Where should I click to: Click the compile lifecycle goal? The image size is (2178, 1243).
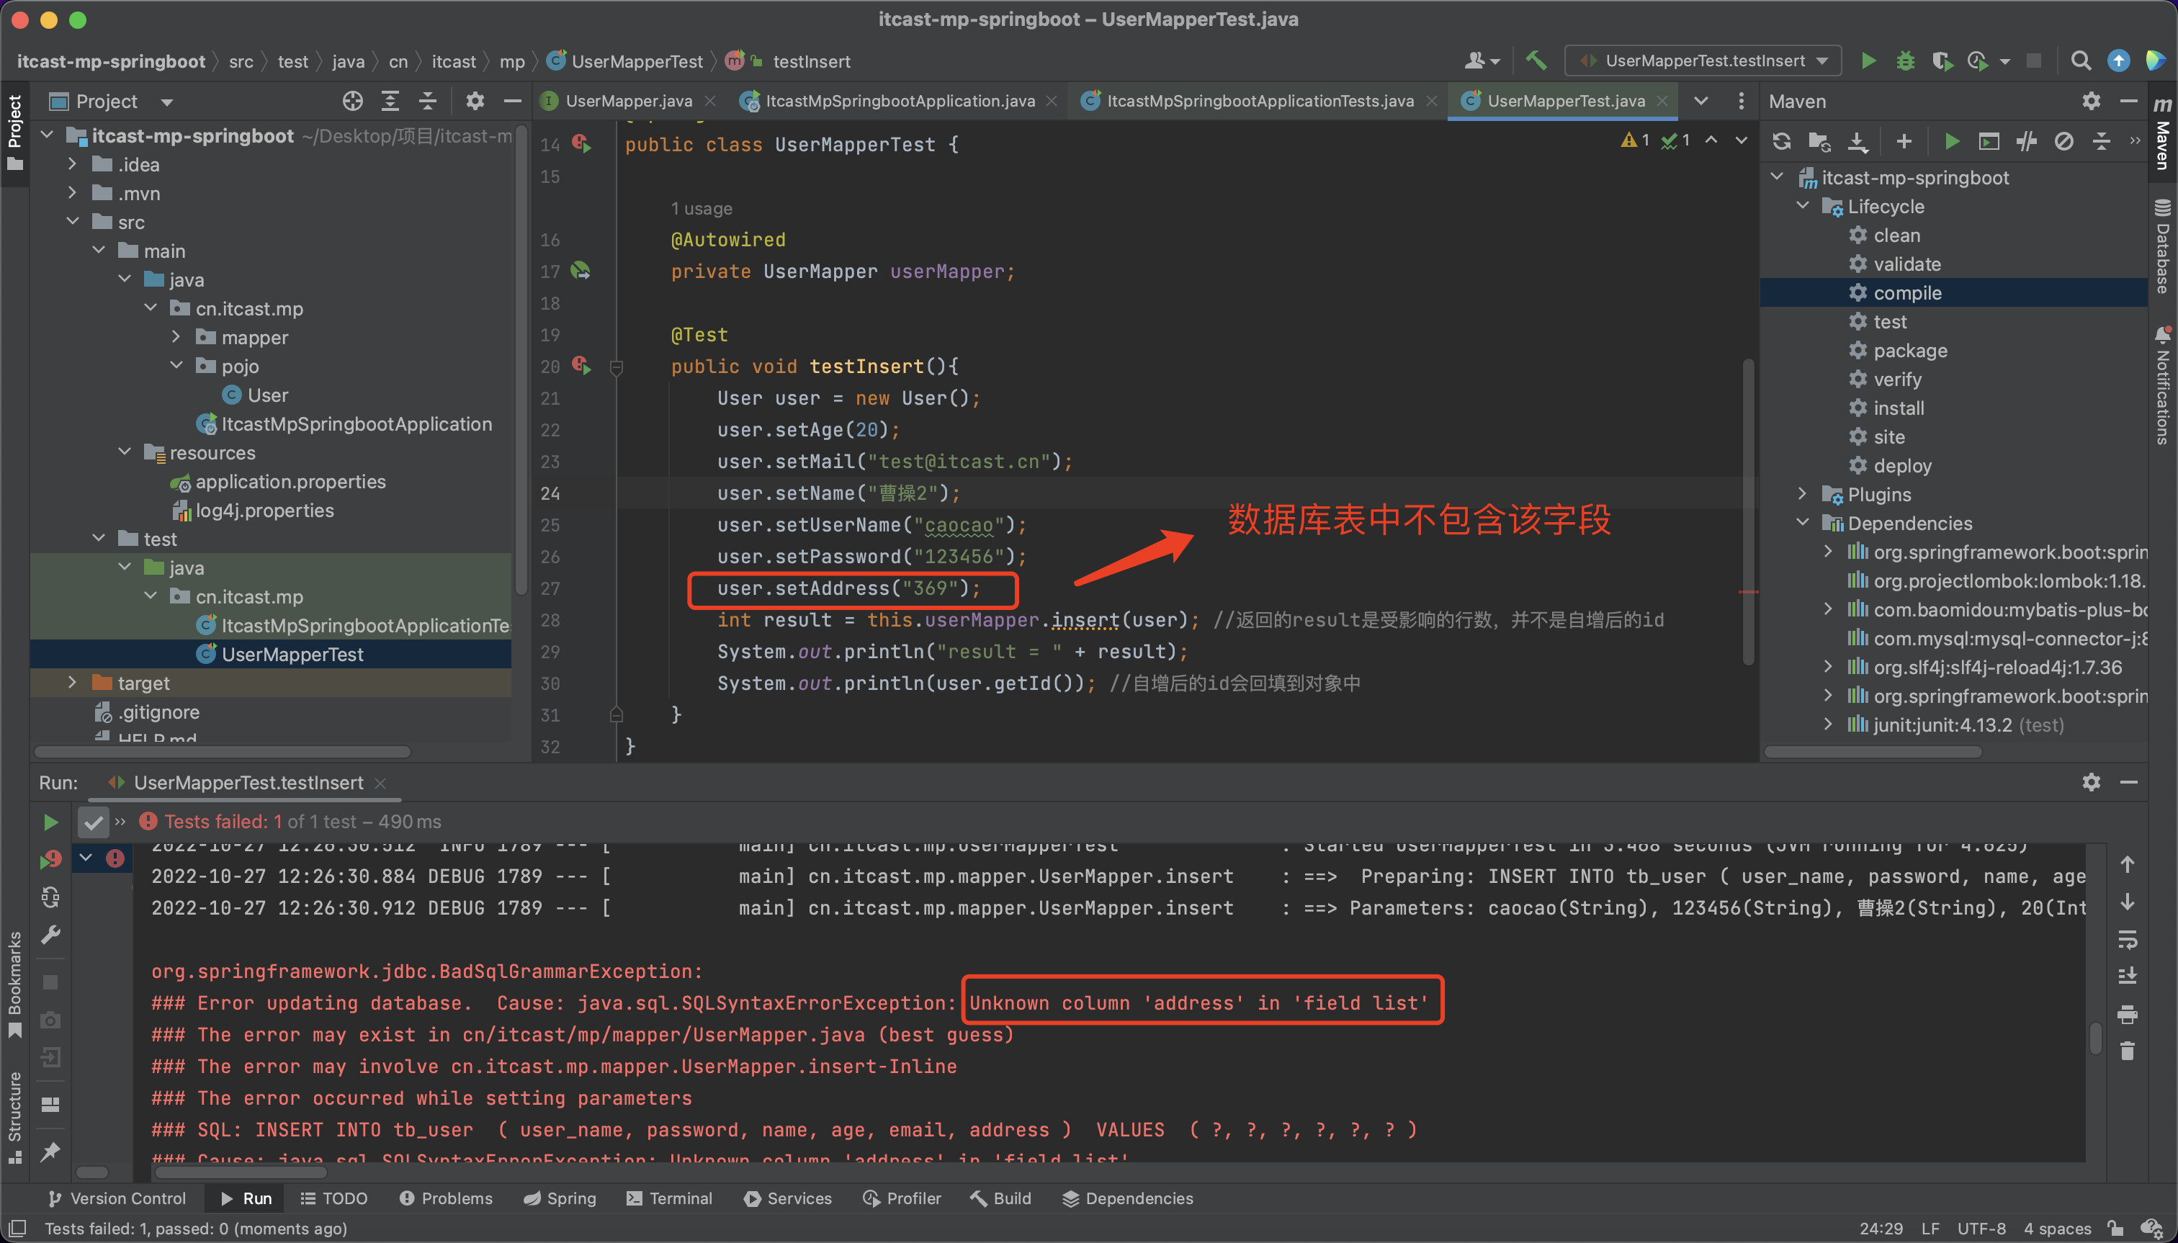1906,293
